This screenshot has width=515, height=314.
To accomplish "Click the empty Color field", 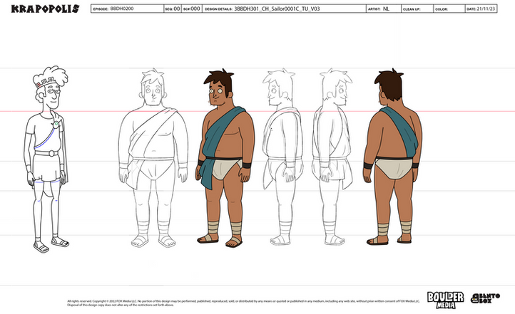I will coord(449,9).
